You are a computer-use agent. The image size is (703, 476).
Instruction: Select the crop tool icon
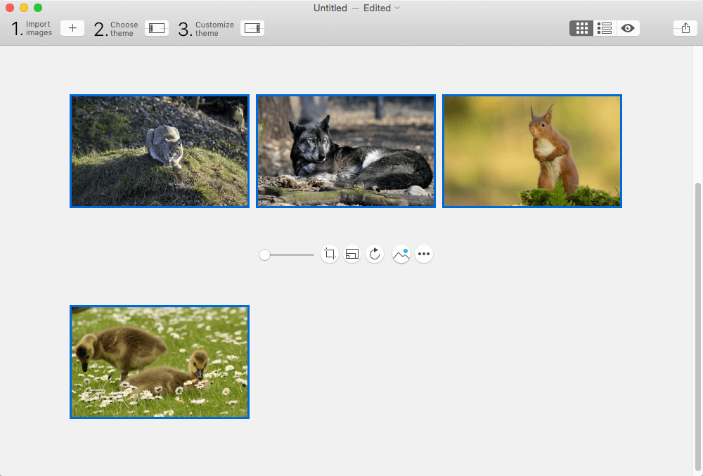(x=330, y=254)
